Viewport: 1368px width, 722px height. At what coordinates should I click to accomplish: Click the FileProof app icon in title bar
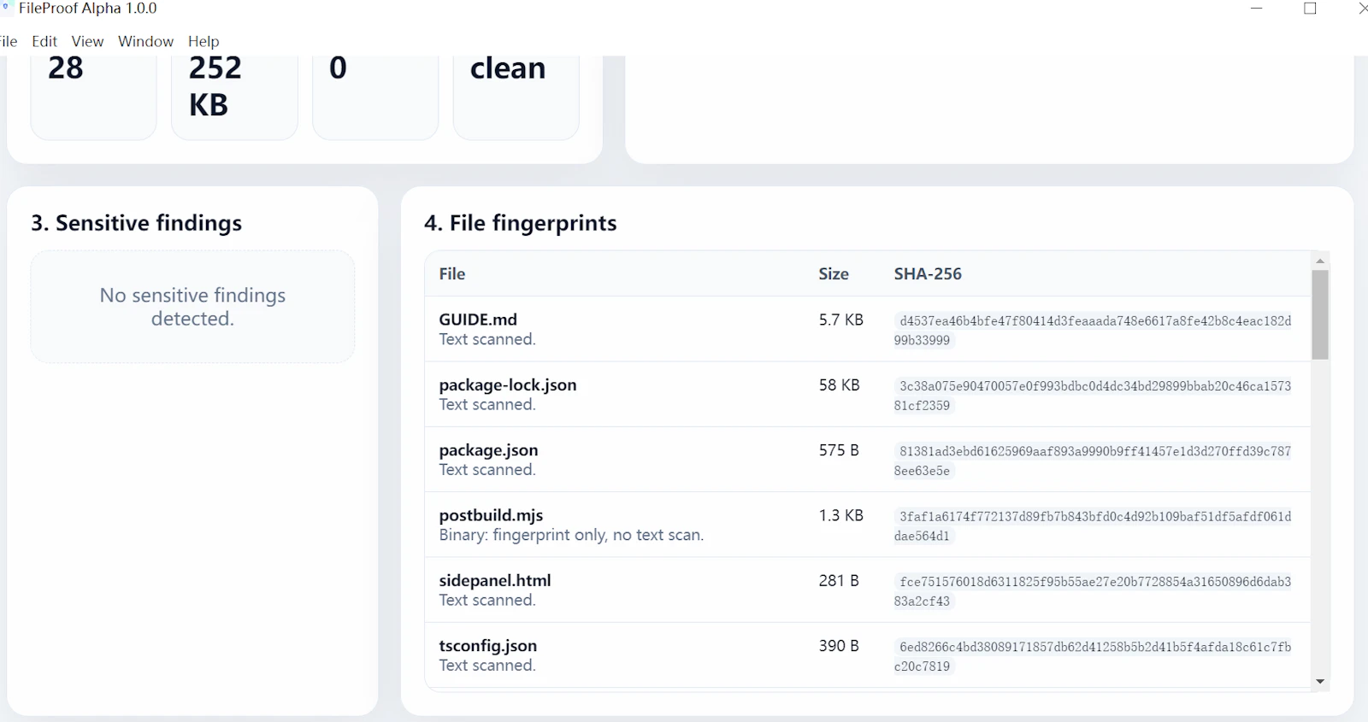point(6,8)
